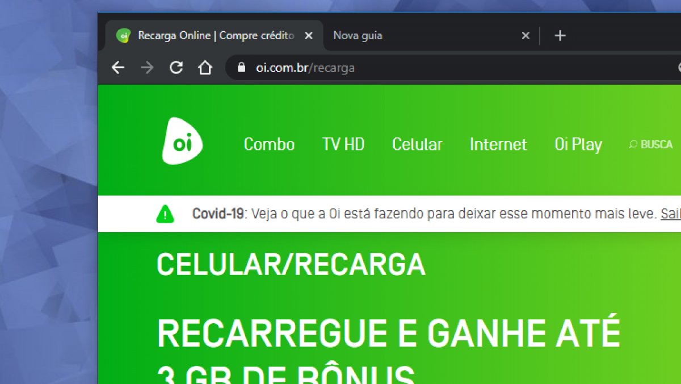Open the TV HD menu
Viewport: 681px width, 384px height.
tap(343, 144)
